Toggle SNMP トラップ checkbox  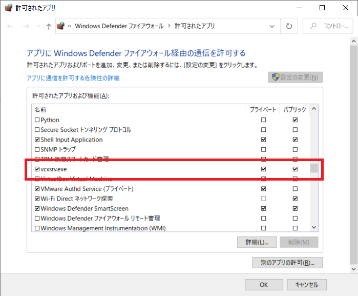pyautogui.click(x=37, y=149)
